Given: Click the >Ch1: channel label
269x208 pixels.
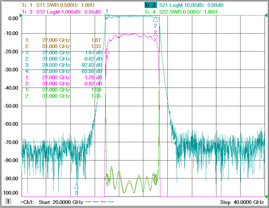Looking at the screenshot, I should [x=27, y=202].
